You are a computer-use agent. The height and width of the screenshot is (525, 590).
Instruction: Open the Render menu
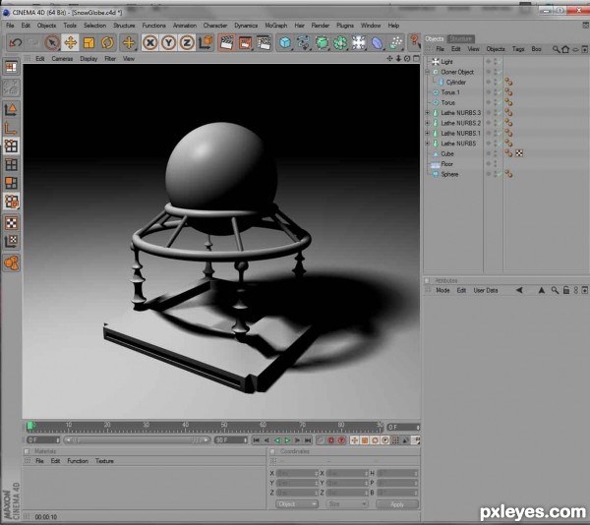coord(321,26)
